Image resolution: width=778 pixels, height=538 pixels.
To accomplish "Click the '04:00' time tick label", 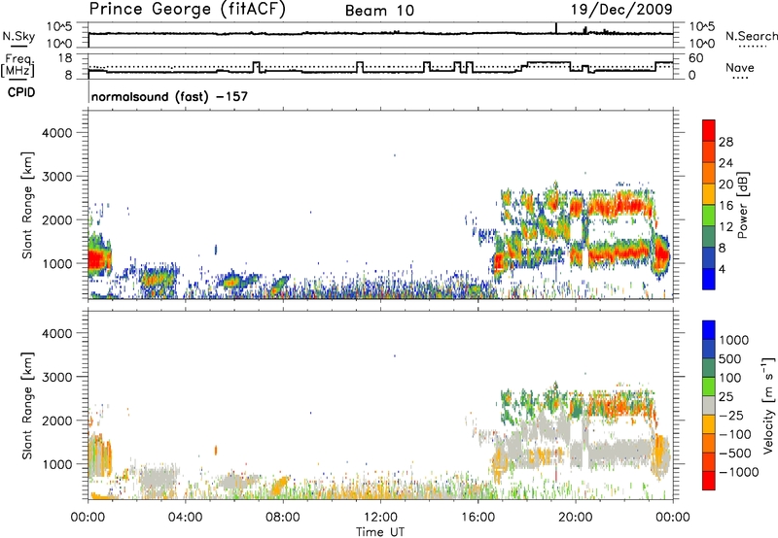I will click(x=185, y=518).
